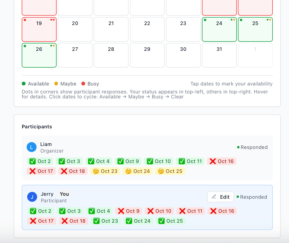Click the red X on Jerry's Oct 16 badge
The height and width of the screenshot is (243, 289).
213,211
